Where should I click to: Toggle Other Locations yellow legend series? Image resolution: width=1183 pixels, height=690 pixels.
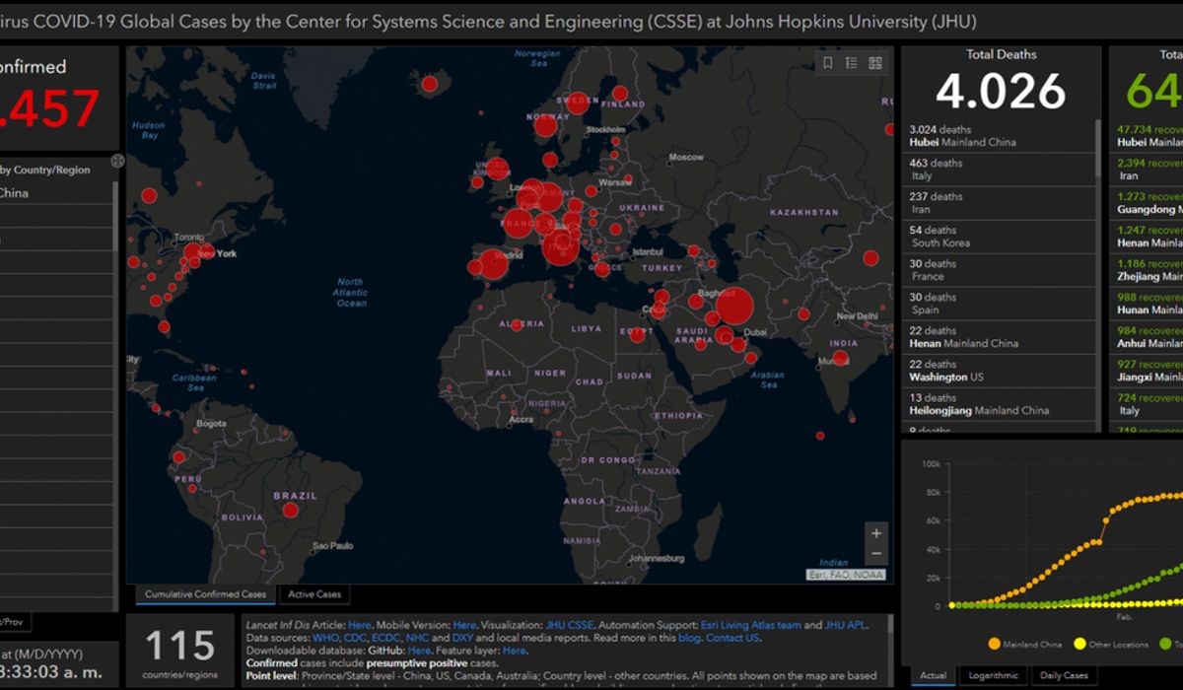pyautogui.click(x=1112, y=645)
